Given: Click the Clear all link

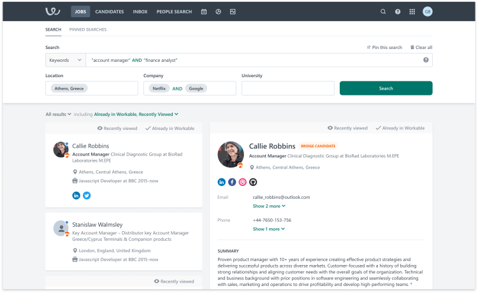Looking at the screenshot, I should pos(421,47).
